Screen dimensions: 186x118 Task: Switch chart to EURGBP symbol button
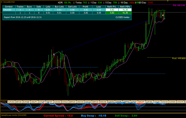click(26, 102)
